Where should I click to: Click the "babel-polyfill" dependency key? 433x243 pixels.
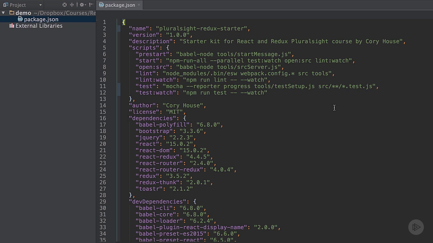162,125
